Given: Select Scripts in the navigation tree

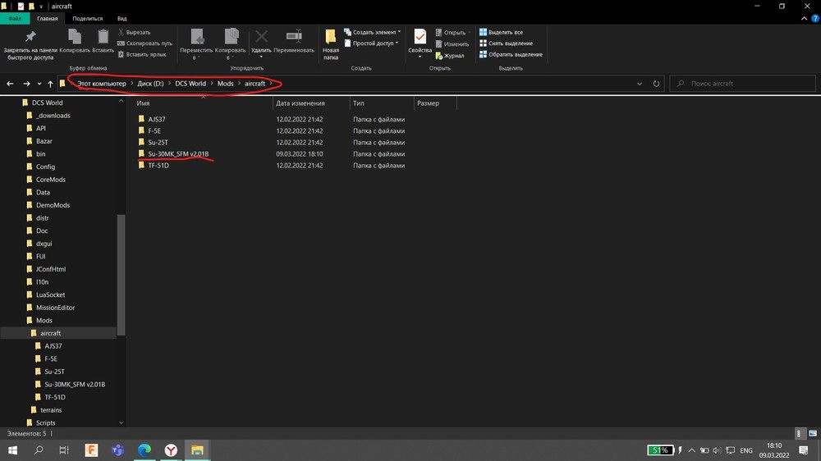Looking at the screenshot, I should 45,422.
